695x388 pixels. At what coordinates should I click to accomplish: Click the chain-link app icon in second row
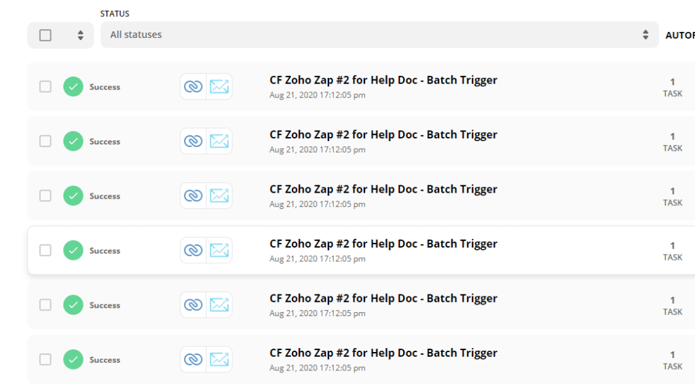click(193, 141)
